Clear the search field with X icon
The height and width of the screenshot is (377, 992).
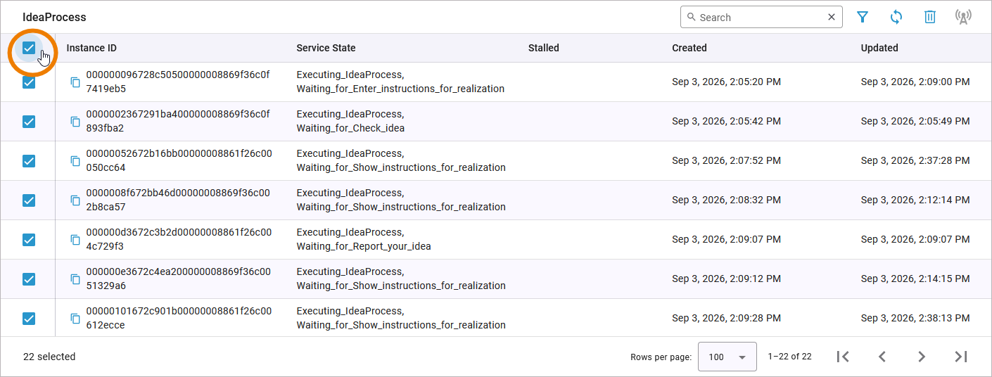[x=832, y=17]
